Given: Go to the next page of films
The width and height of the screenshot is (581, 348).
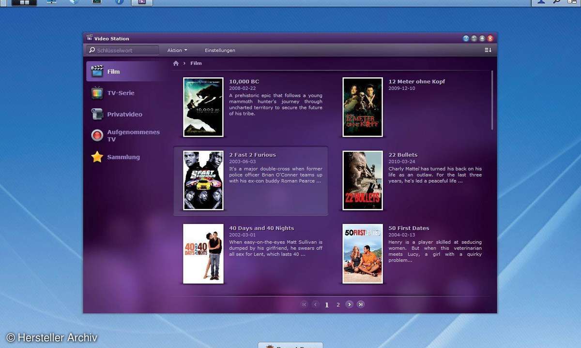Looking at the screenshot, I should click(x=349, y=304).
